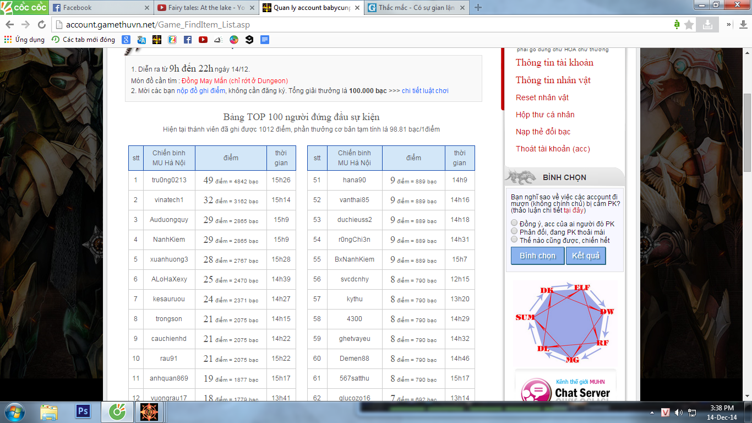Open the round colorful disc bookmark icon
Image resolution: width=752 pixels, height=423 pixels.
[x=234, y=40]
